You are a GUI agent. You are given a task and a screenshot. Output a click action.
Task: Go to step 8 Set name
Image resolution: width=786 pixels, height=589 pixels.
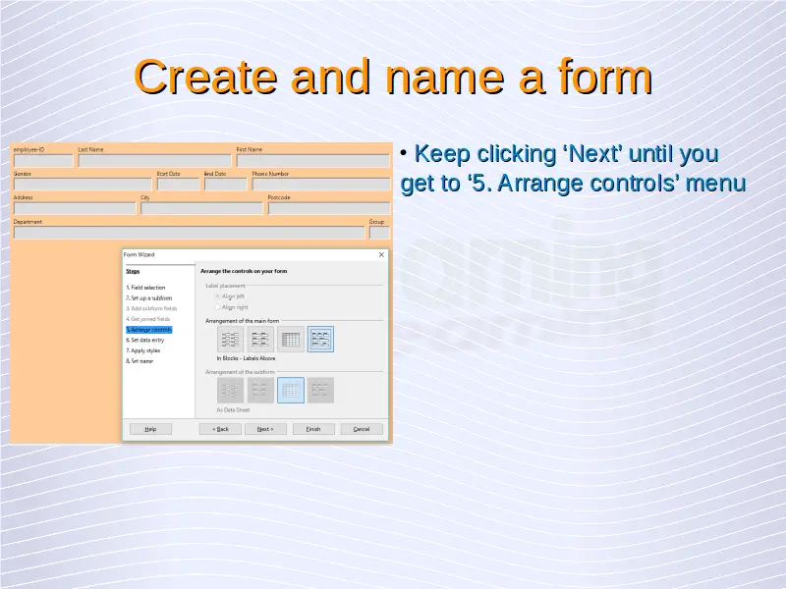tap(140, 361)
